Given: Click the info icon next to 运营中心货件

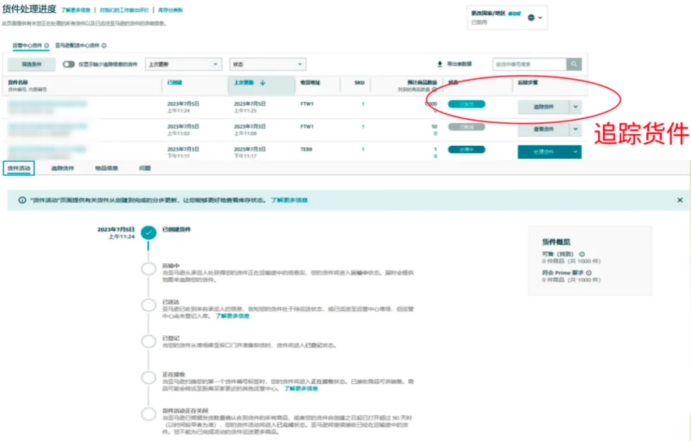Looking at the screenshot, I should 47,46.
